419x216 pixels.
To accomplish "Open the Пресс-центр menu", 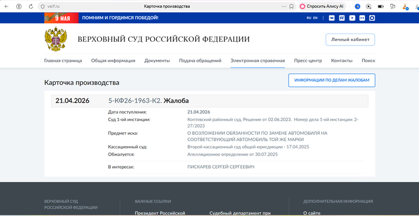I will coord(308,60).
